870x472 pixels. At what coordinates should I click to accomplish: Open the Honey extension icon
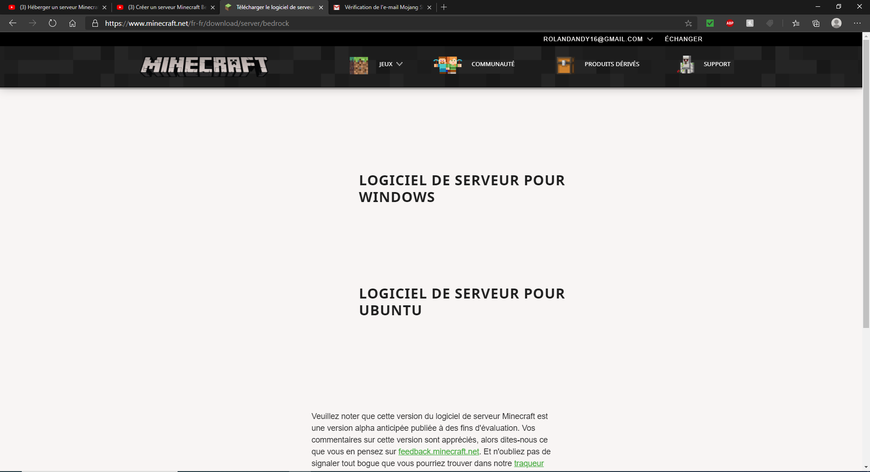point(750,23)
